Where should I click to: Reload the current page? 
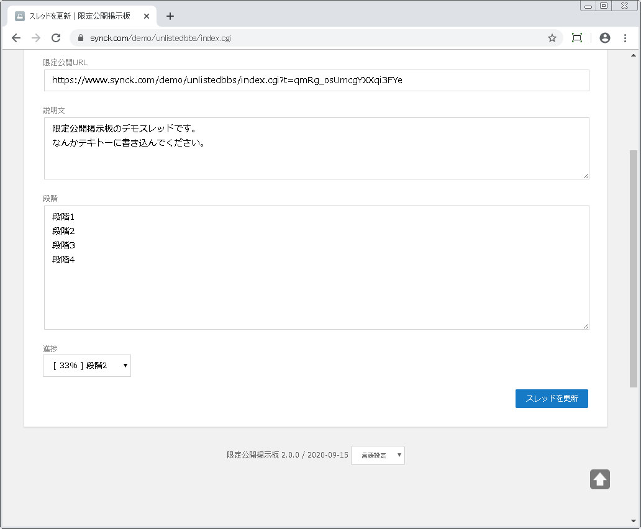pyautogui.click(x=56, y=38)
